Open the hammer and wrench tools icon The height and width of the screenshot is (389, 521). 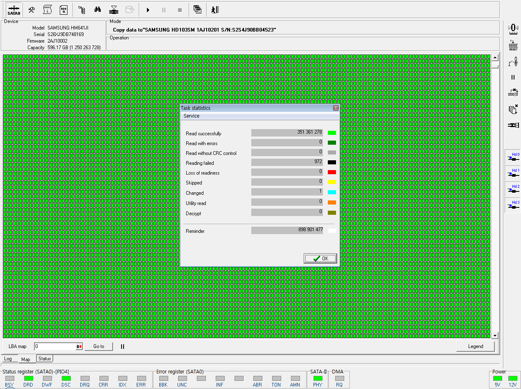click(32, 10)
